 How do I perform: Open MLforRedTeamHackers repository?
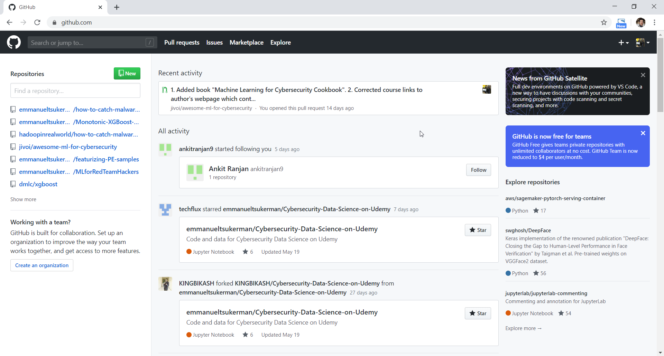(79, 172)
